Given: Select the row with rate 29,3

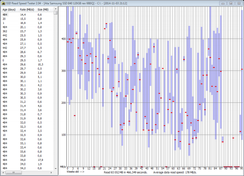Looking at the screenshot, I should tap(27, 56).
